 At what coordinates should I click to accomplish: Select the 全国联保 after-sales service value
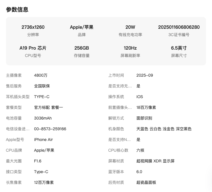[x=42, y=86]
